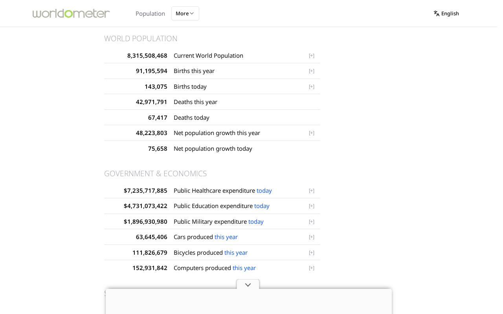The height and width of the screenshot is (314, 503).
Task: Expand Public Healthcare expenditure details
Action: pyautogui.click(x=312, y=191)
